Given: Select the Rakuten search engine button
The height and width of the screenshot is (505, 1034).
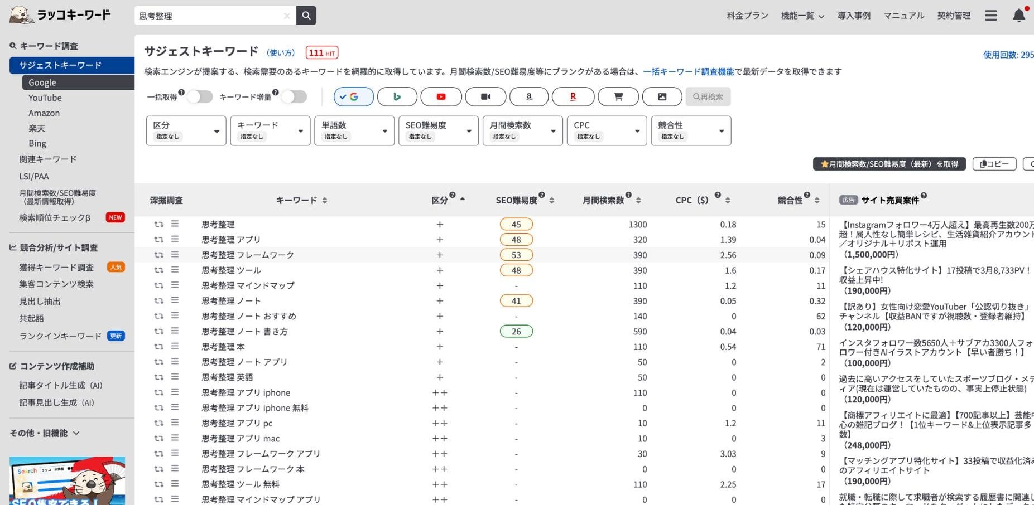Looking at the screenshot, I should click(x=573, y=96).
